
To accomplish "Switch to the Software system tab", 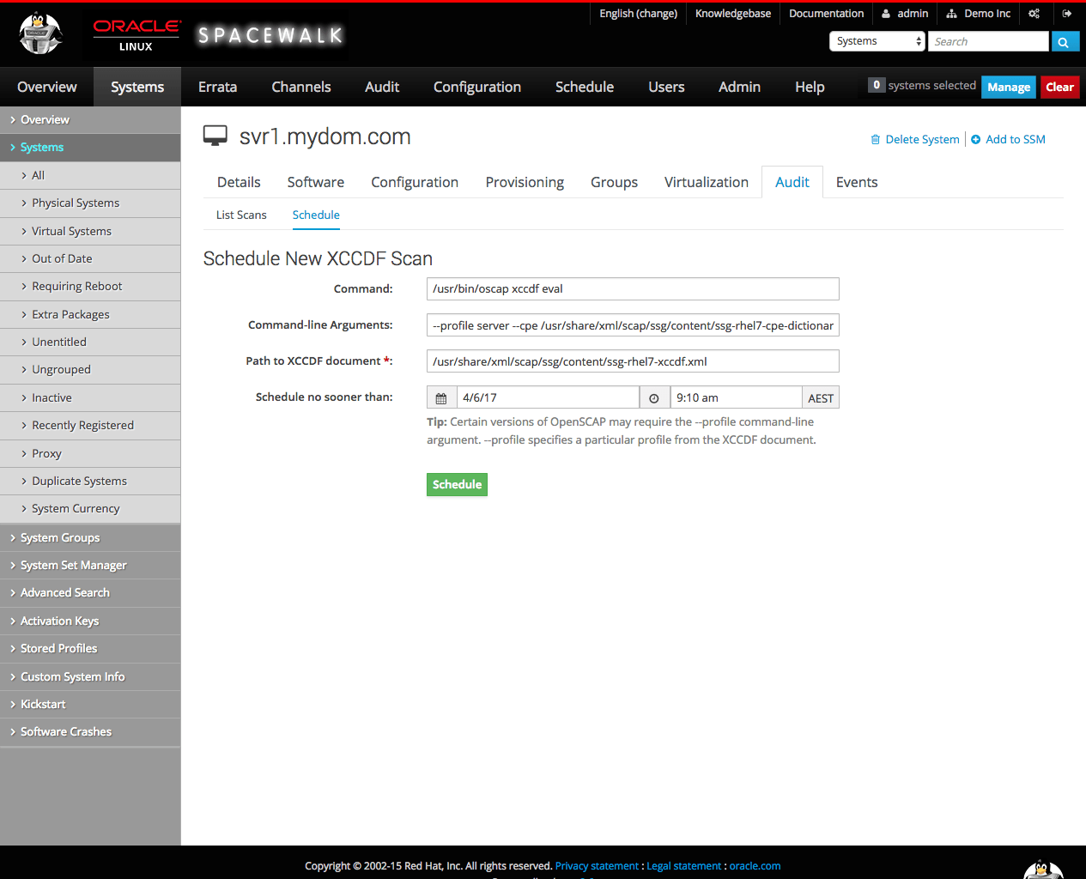I will [x=316, y=182].
